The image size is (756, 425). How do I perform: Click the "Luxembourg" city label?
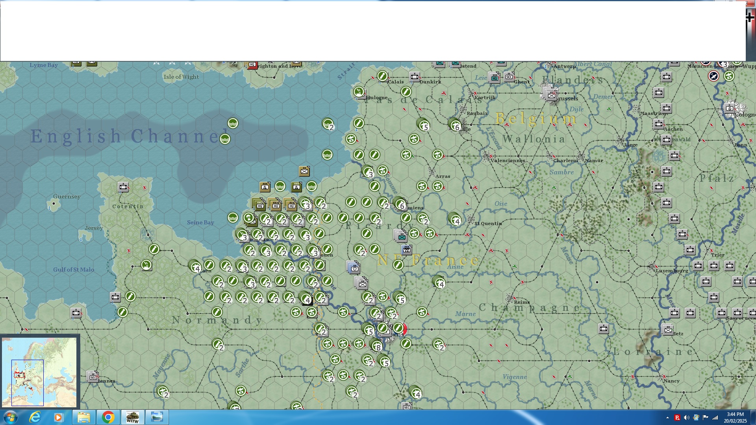(672, 271)
